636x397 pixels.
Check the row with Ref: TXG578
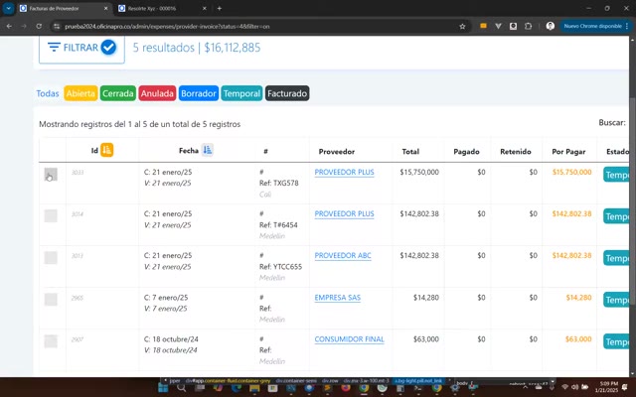pyautogui.click(x=51, y=175)
